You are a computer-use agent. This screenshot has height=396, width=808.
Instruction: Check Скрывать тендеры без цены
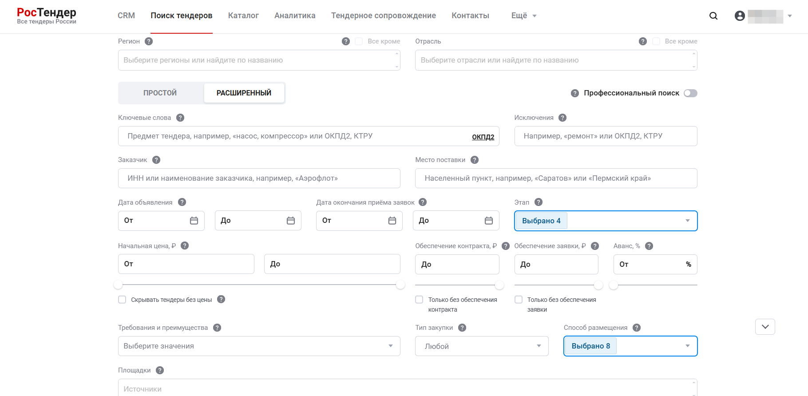(122, 300)
